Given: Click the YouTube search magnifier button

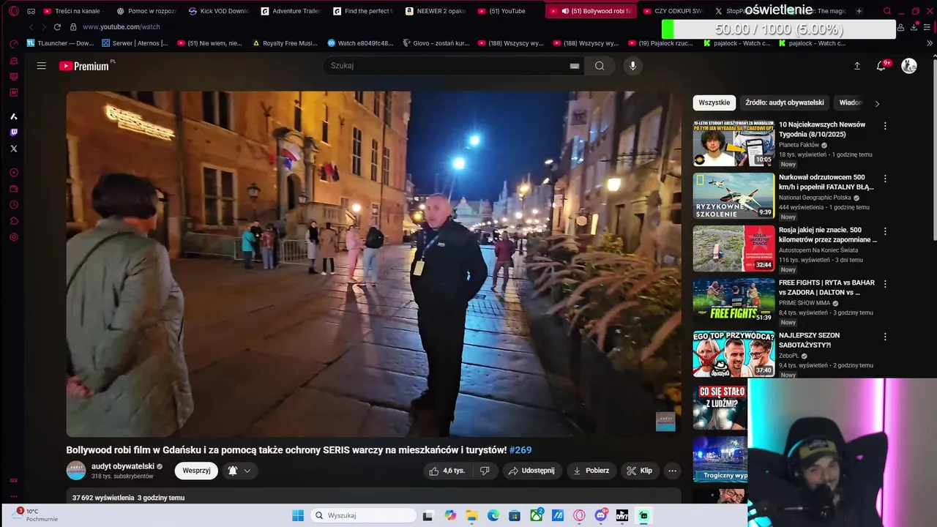Looking at the screenshot, I should point(600,66).
